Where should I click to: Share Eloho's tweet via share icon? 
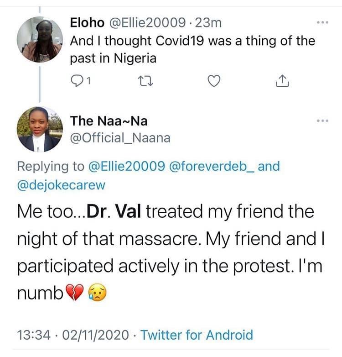coord(282,81)
